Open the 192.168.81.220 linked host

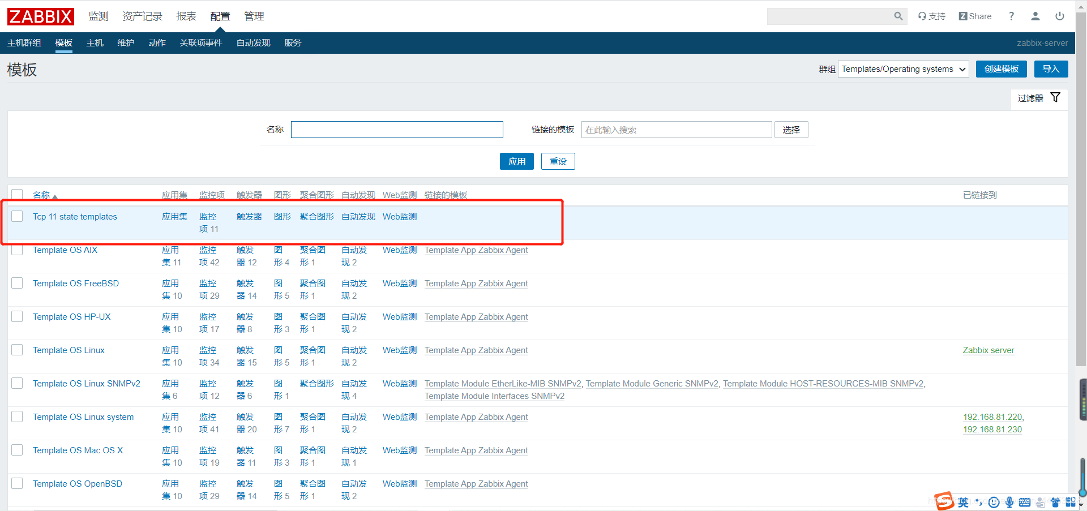[x=992, y=417]
